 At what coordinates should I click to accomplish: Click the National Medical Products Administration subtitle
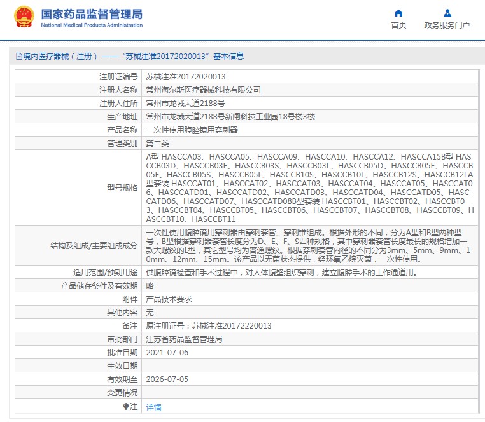click(92, 25)
